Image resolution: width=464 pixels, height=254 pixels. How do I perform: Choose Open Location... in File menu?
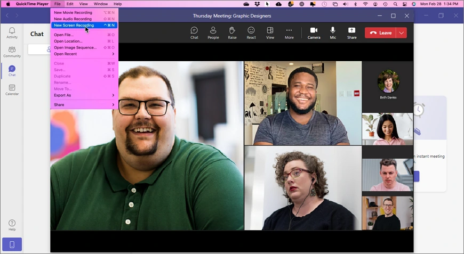pyautogui.click(x=84, y=41)
